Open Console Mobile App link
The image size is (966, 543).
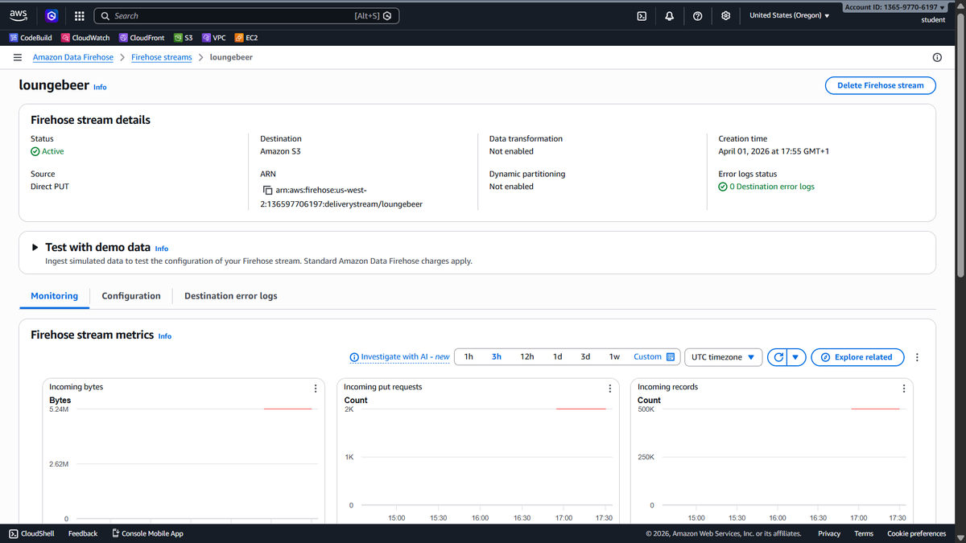click(x=147, y=533)
